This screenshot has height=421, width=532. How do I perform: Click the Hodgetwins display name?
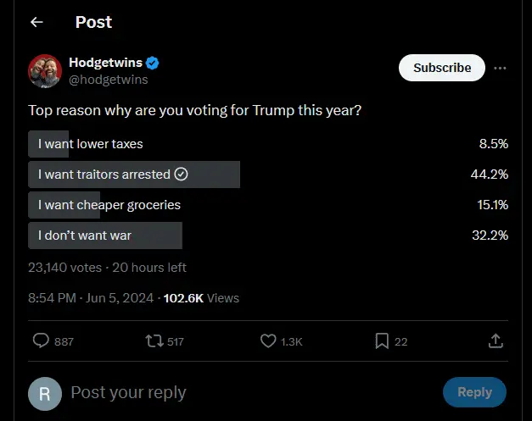click(105, 64)
